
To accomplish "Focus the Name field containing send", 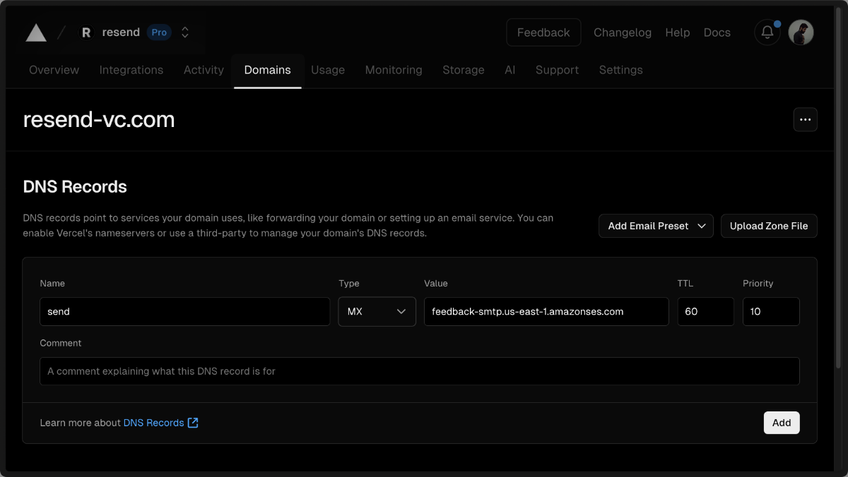I will 185,311.
